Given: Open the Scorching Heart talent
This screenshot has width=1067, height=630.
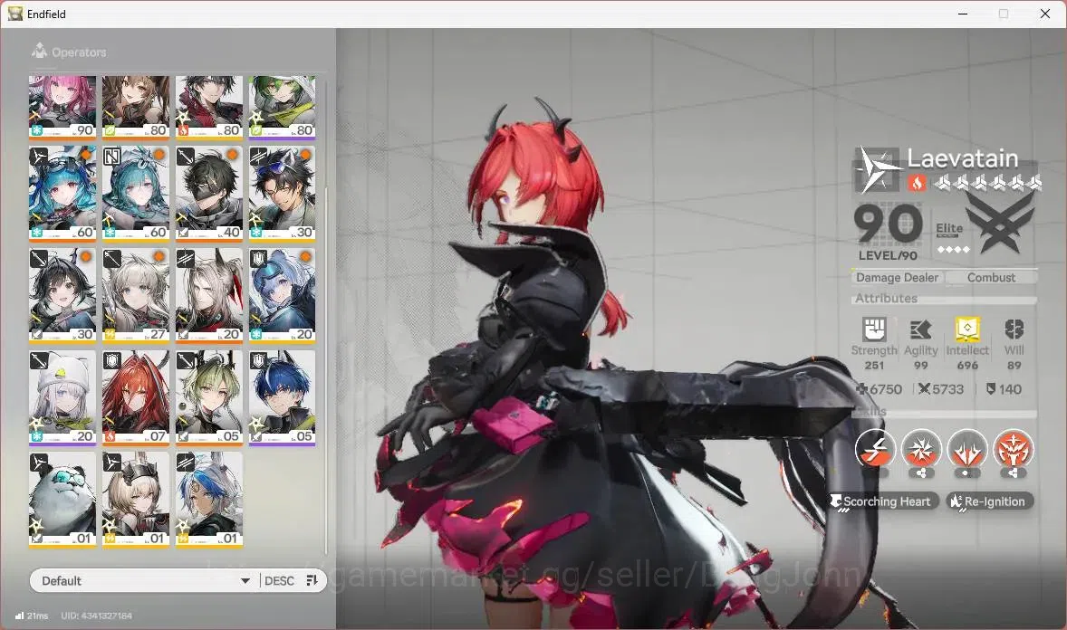Looking at the screenshot, I should (x=884, y=501).
